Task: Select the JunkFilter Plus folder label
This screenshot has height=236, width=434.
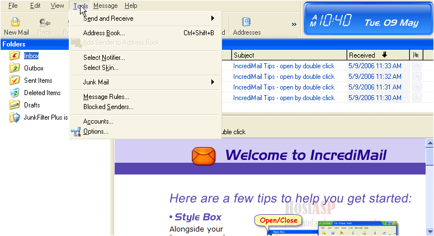Action: click(x=46, y=117)
